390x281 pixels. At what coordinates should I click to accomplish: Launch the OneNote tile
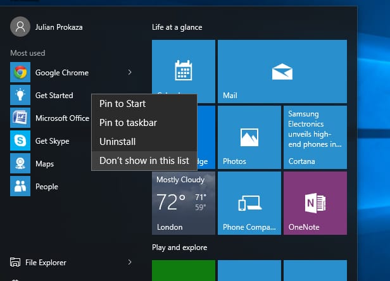tap(315, 203)
